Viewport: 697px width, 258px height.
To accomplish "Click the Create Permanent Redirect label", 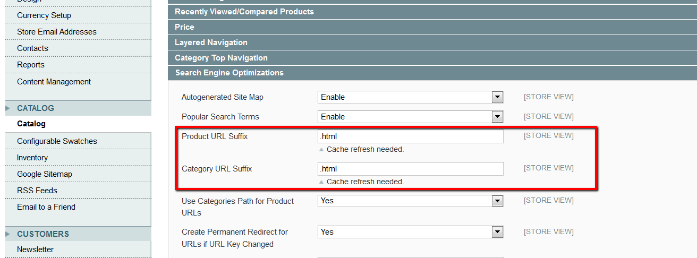I will point(235,238).
